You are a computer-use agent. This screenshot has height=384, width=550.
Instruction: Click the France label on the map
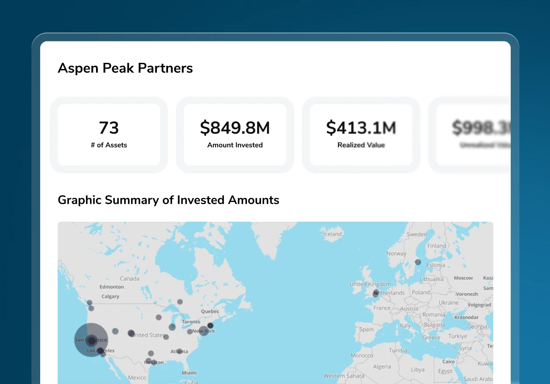pos(382,308)
